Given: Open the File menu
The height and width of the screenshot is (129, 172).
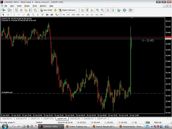Looking at the screenshot, I should point(6,6).
